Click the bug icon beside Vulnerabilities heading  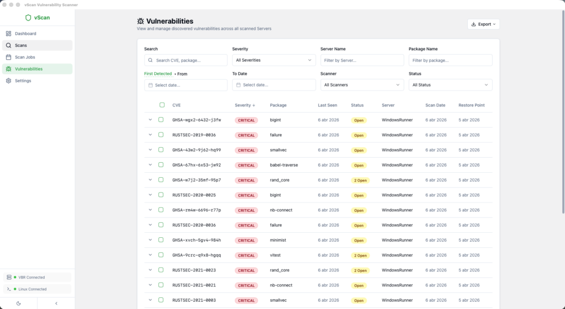point(141,22)
